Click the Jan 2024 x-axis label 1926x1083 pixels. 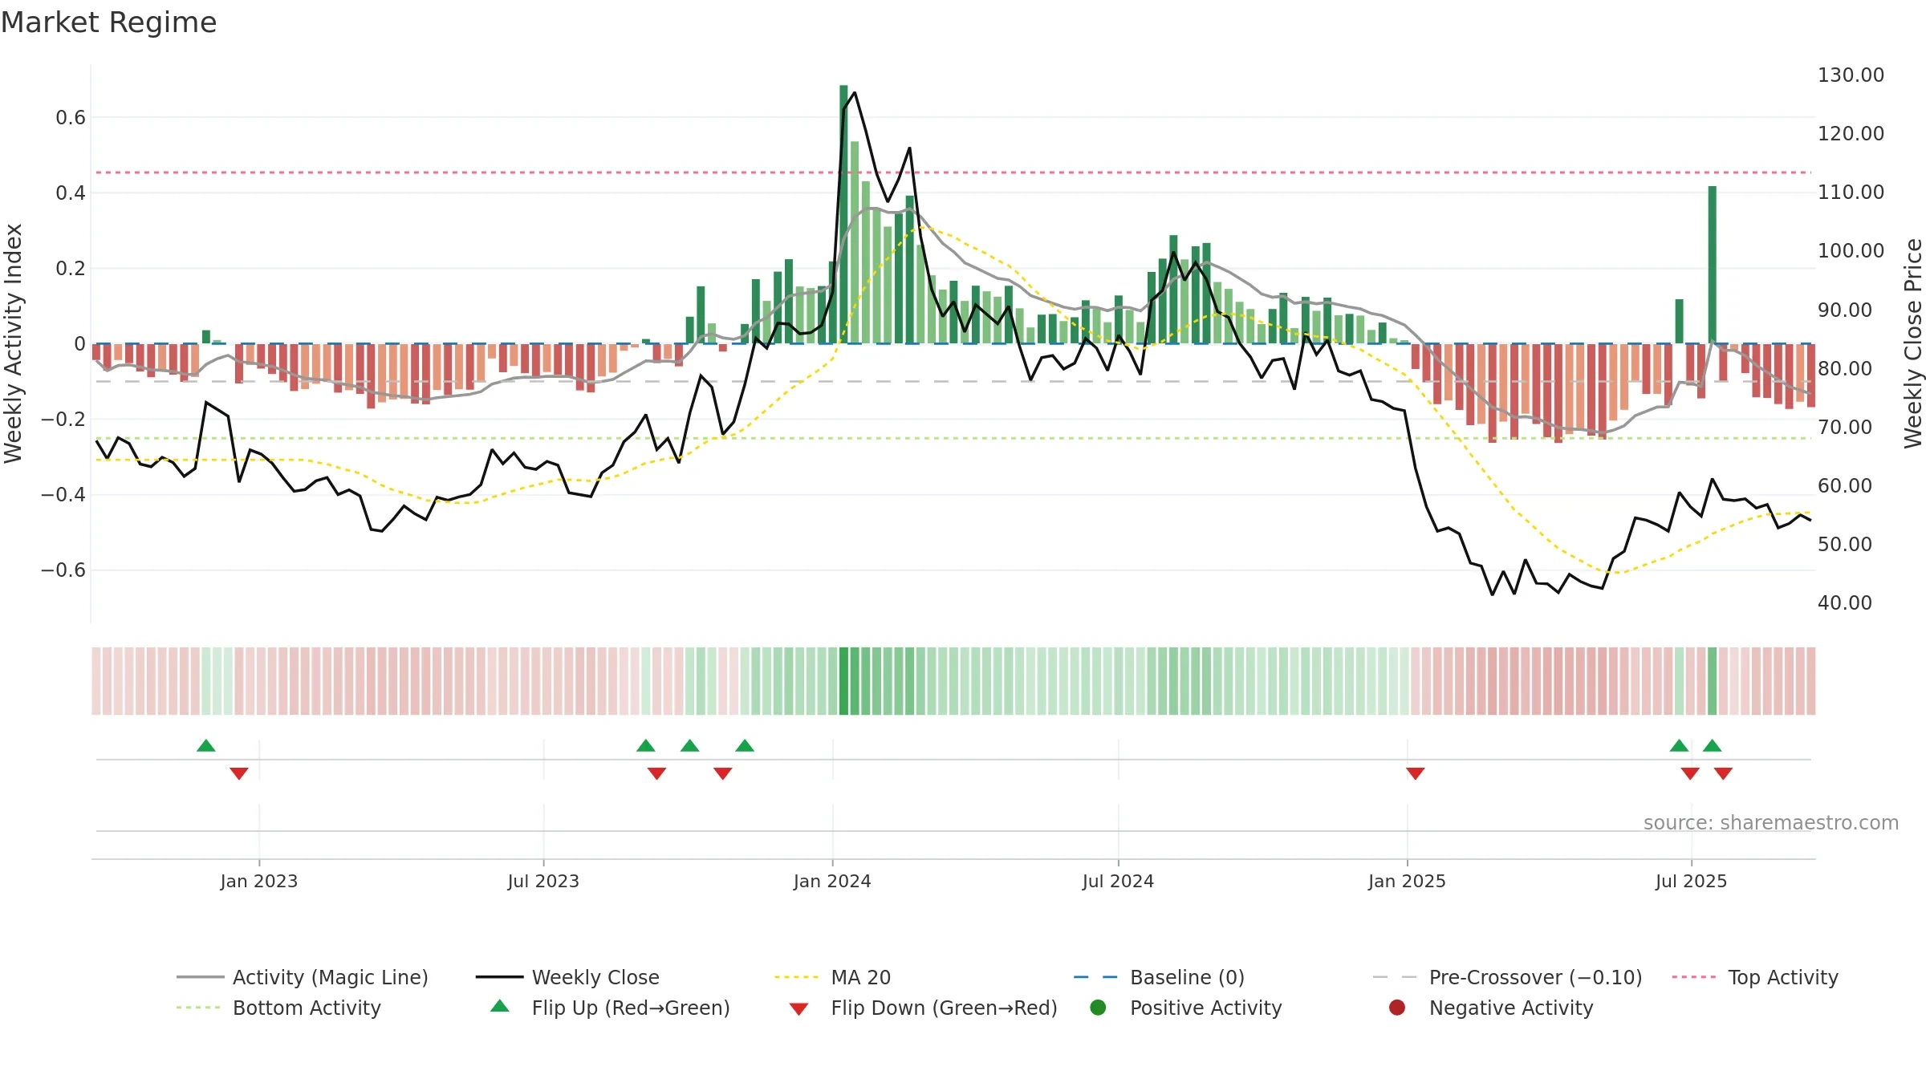(x=832, y=881)
